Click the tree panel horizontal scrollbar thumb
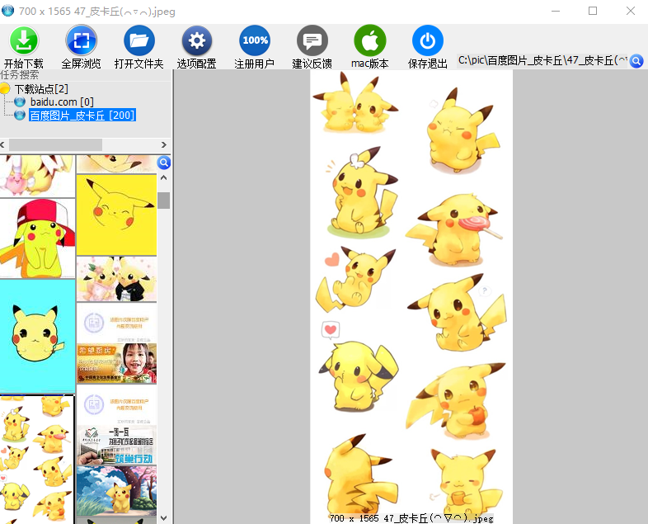 click(55, 144)
